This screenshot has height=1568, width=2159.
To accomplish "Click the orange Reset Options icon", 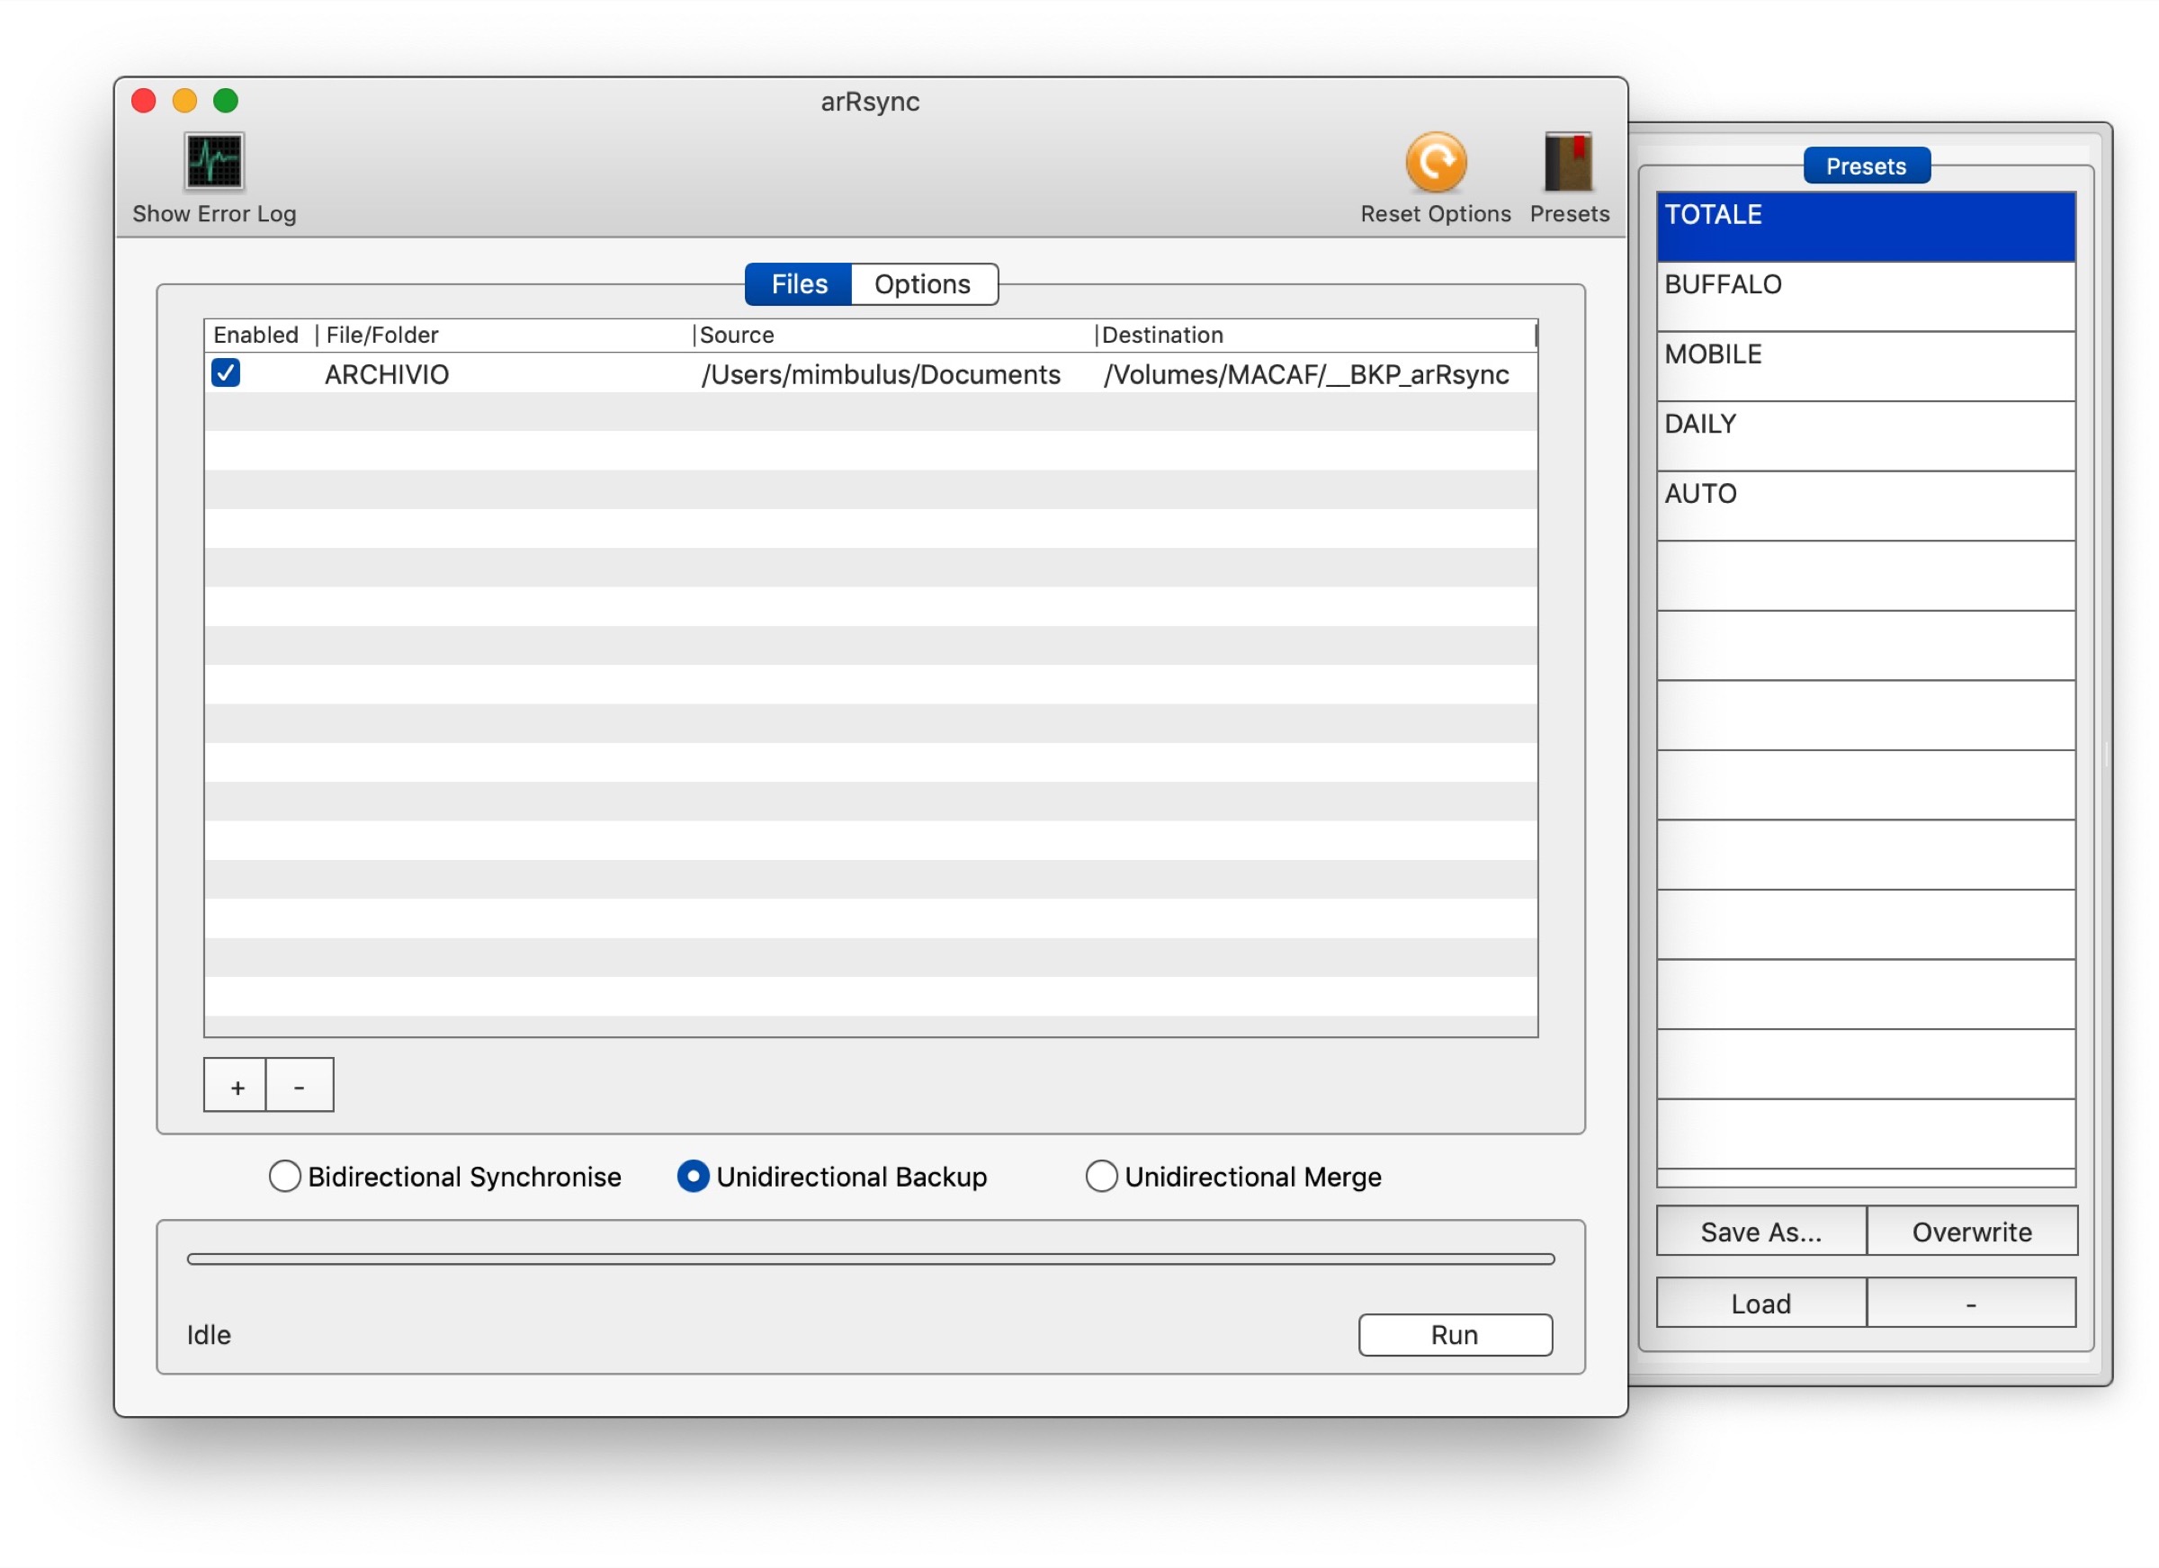I will pyautogui.click(x=1435, y=162).
